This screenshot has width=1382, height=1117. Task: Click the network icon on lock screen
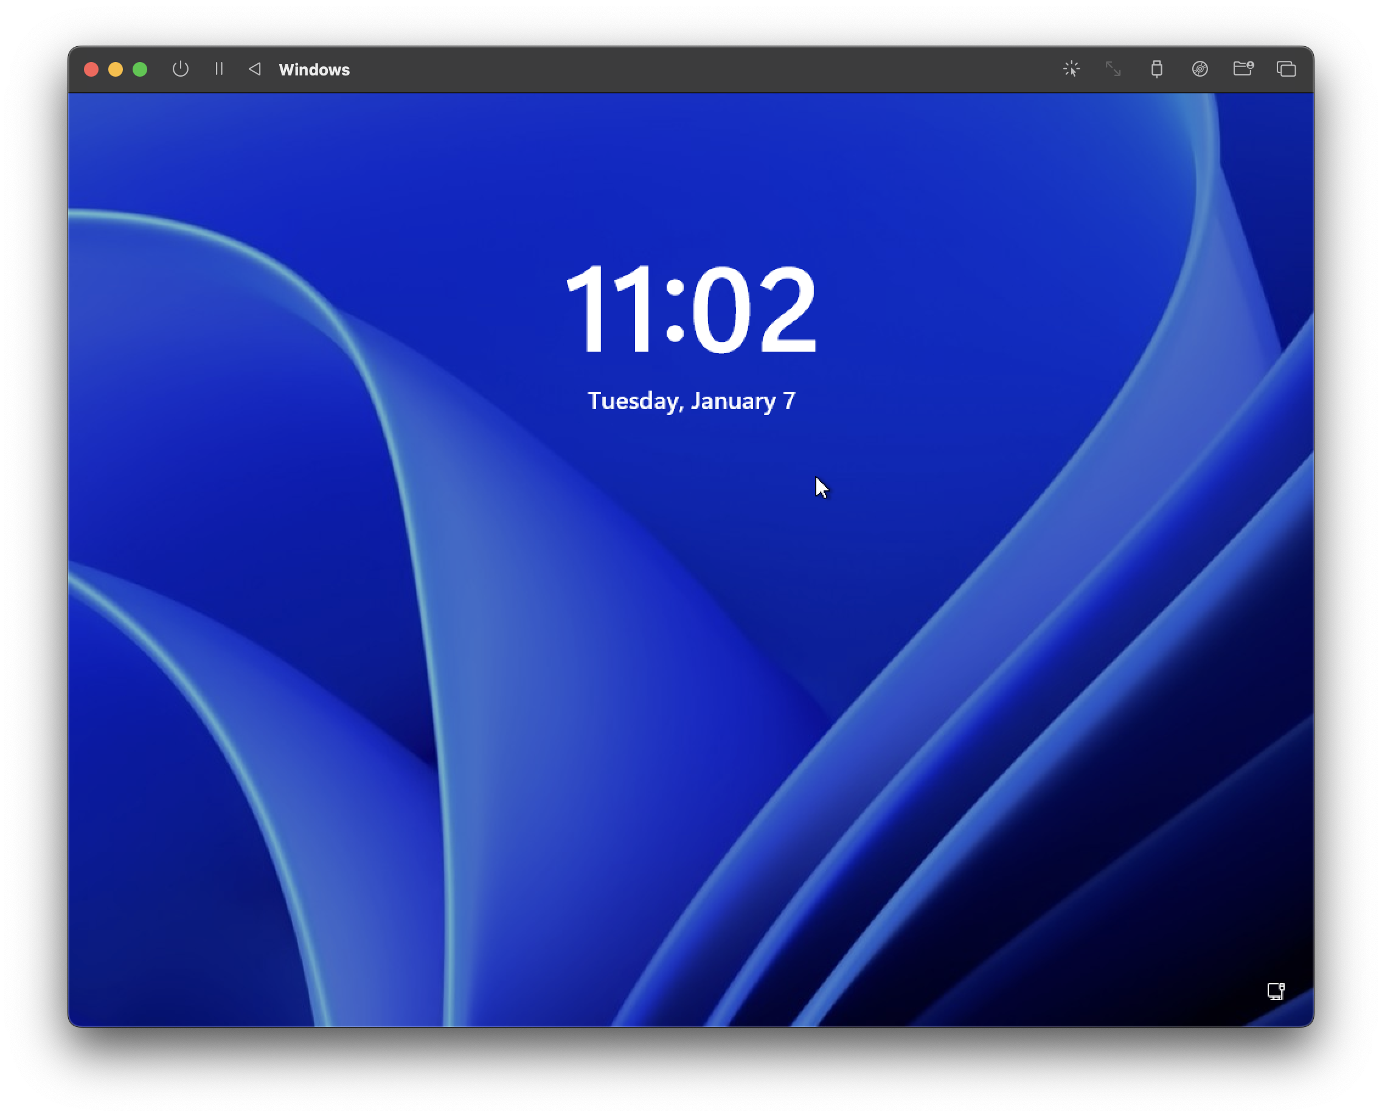[1275, 991]
